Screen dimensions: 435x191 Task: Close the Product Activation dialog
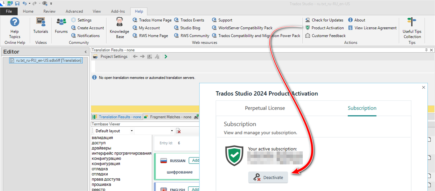[x=423, y=87]
